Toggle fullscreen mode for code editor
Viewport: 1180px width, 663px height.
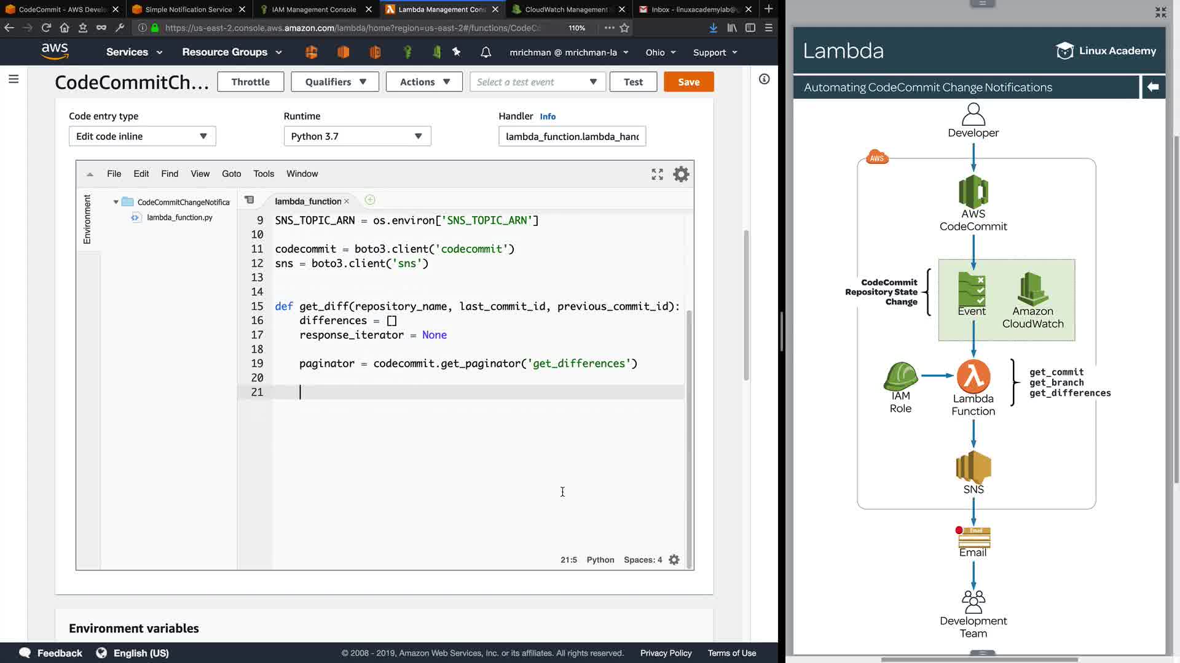(x=657, y=174)
